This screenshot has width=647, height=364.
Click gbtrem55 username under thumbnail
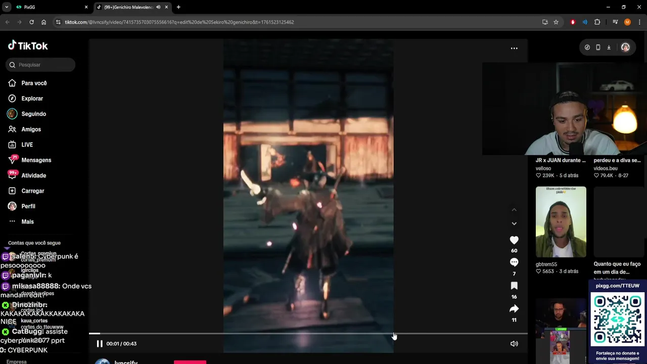546,264
